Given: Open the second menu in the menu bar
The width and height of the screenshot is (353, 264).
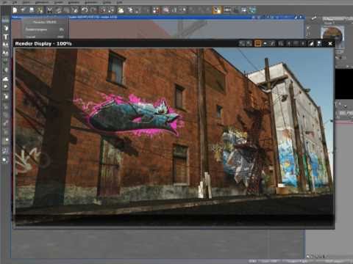Looking at the screenshot, I should 15,2.
